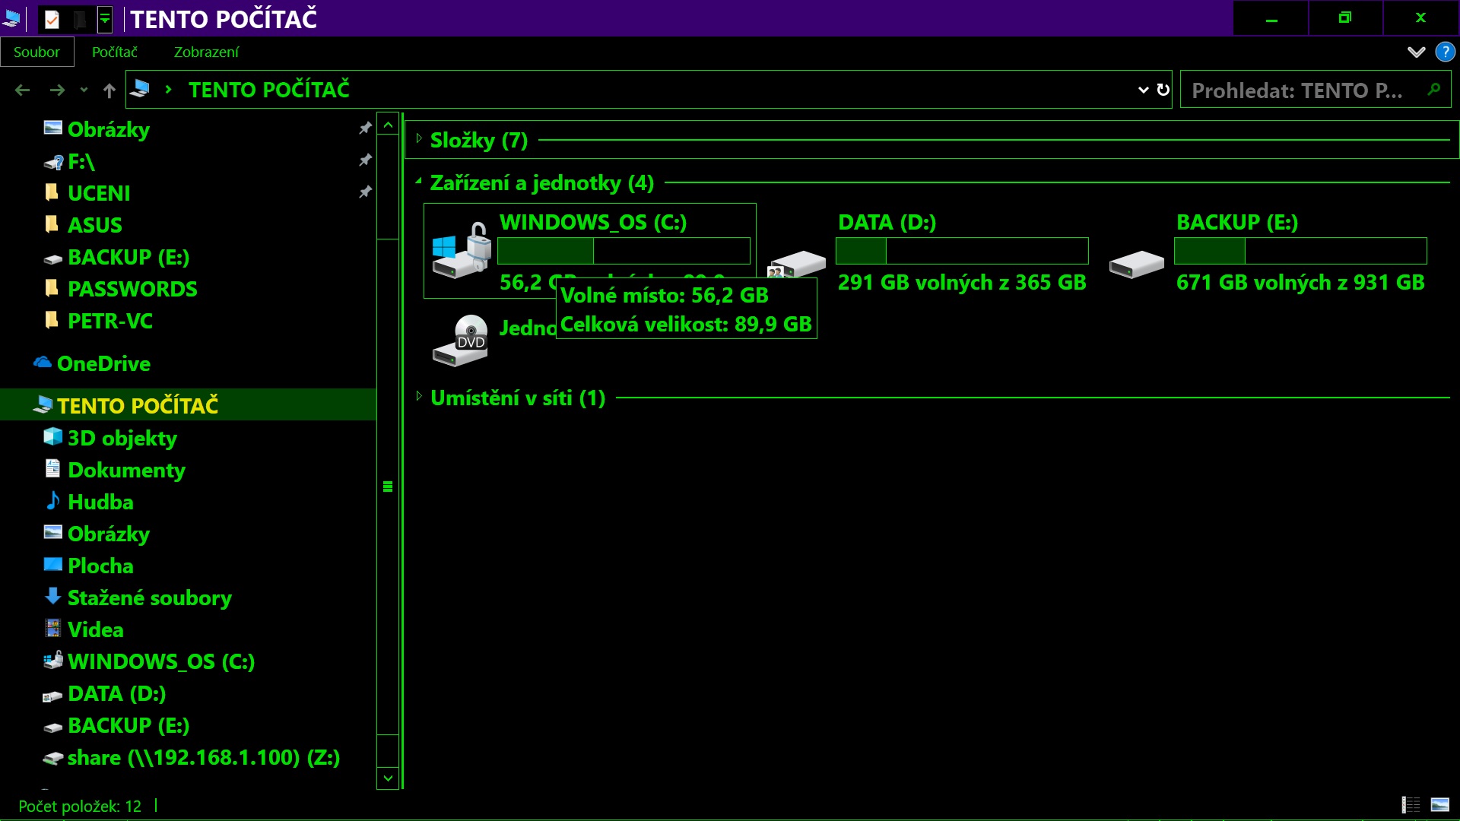Click the Up one level arrow
Viewport: 1460px width, 821px height.
pos(109,90)
